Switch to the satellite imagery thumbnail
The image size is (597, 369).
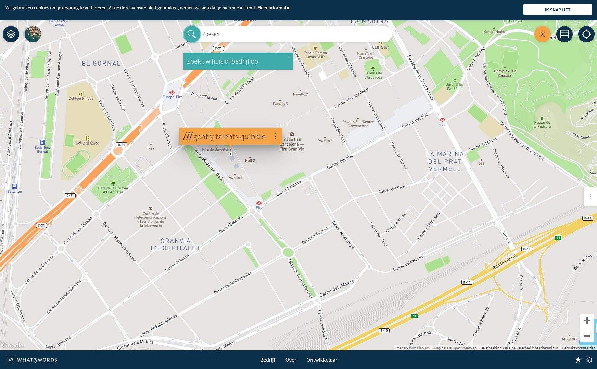(x=33, y=34)
